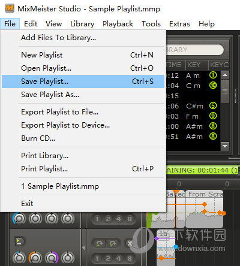This screenshot has width=240, height=266.
Task: Click keycode circle 9 beside F m
Action: pyautogui.click(x=213, y=116)
